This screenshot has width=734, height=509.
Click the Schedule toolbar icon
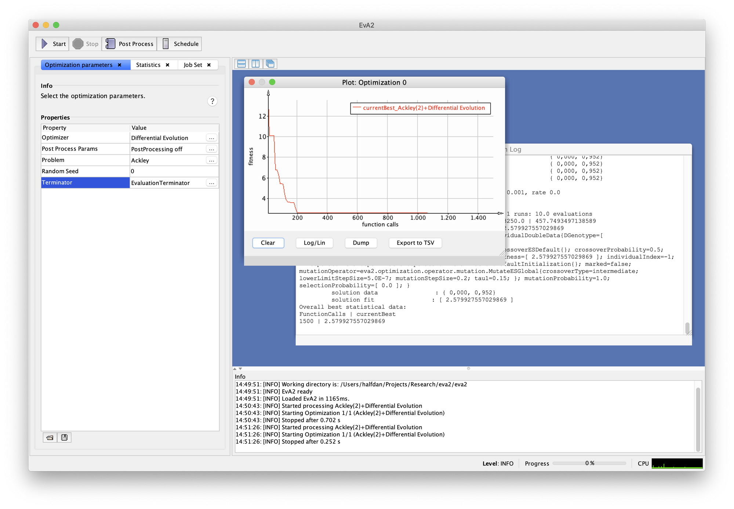point(166,44)
